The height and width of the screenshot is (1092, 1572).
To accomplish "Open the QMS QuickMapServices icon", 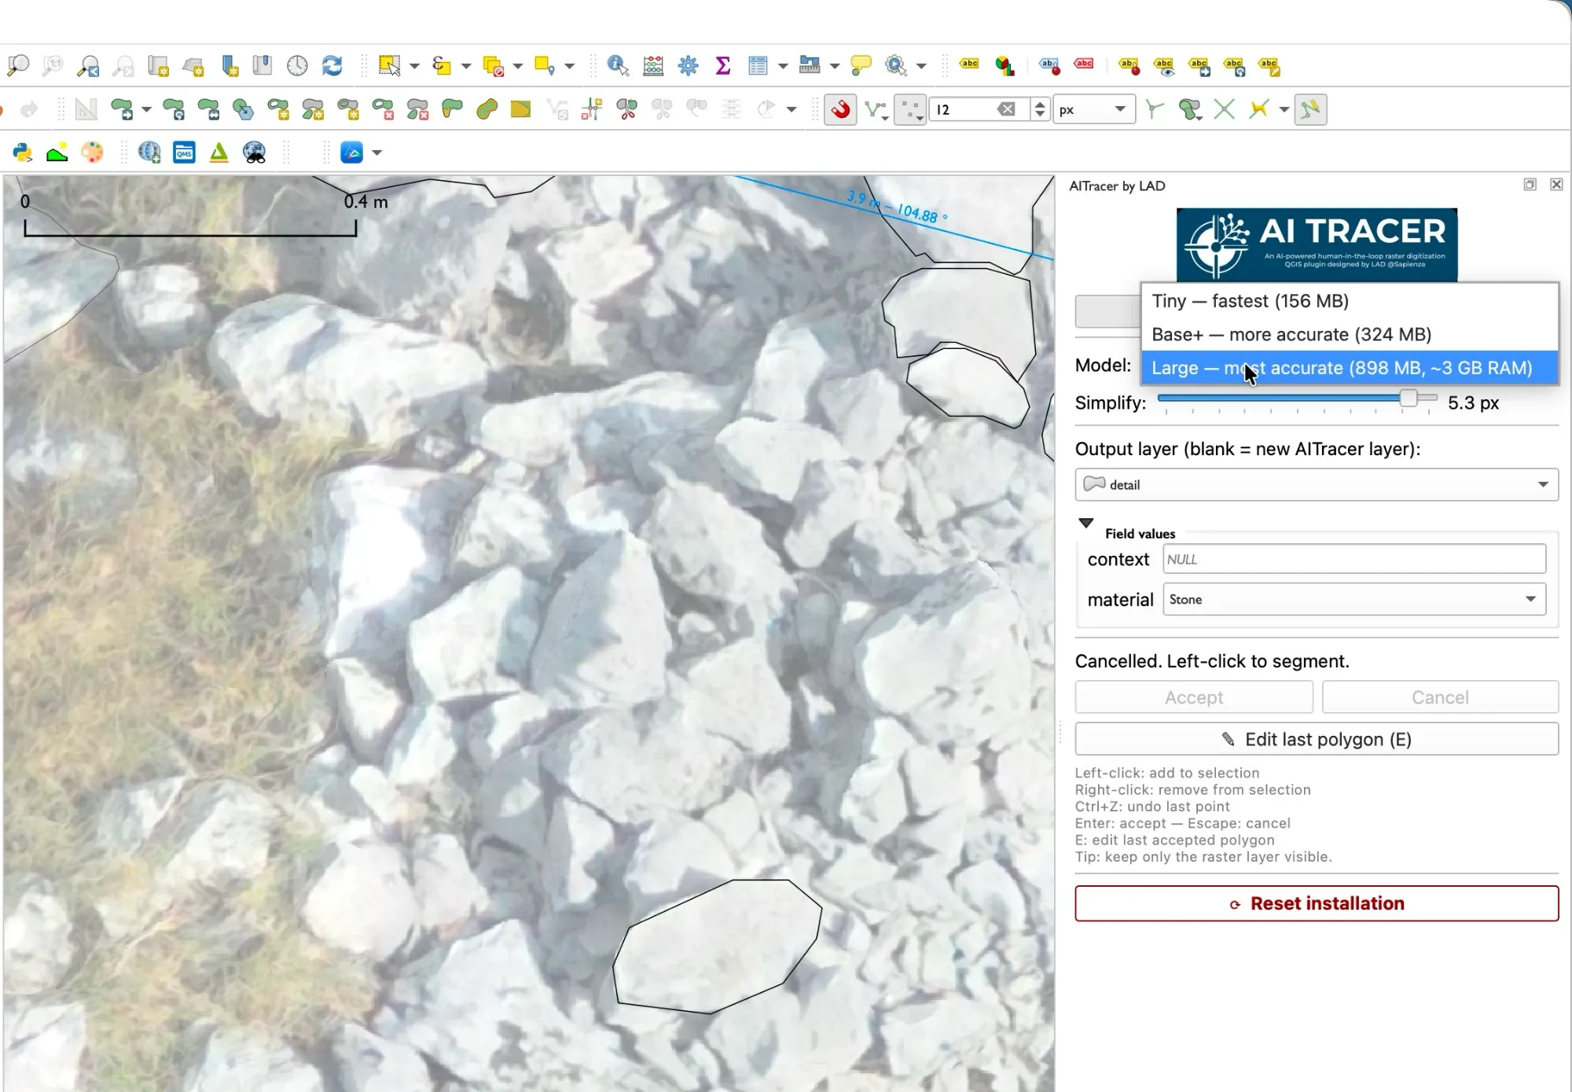I will pyautogui.click(x=184, y=153).
